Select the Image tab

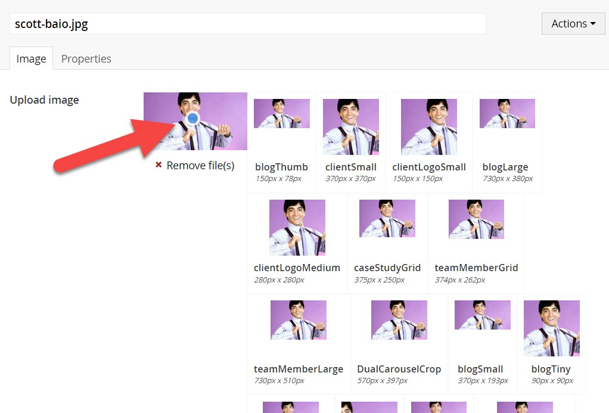31,58
